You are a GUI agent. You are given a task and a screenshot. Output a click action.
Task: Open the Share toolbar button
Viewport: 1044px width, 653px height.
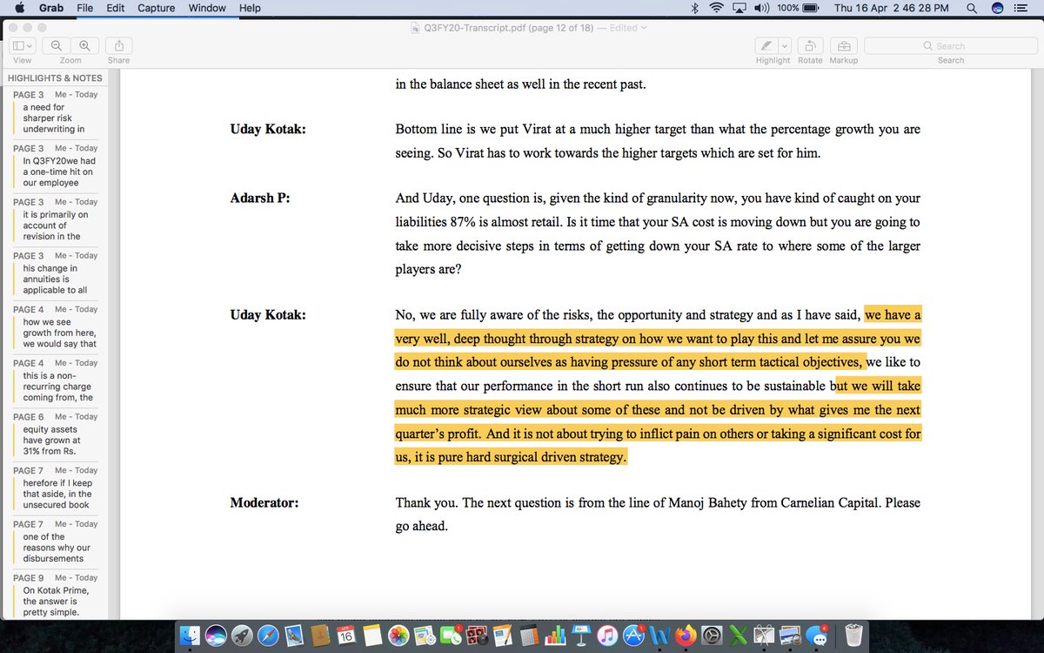pyautogui.click(x=118, y=46)
